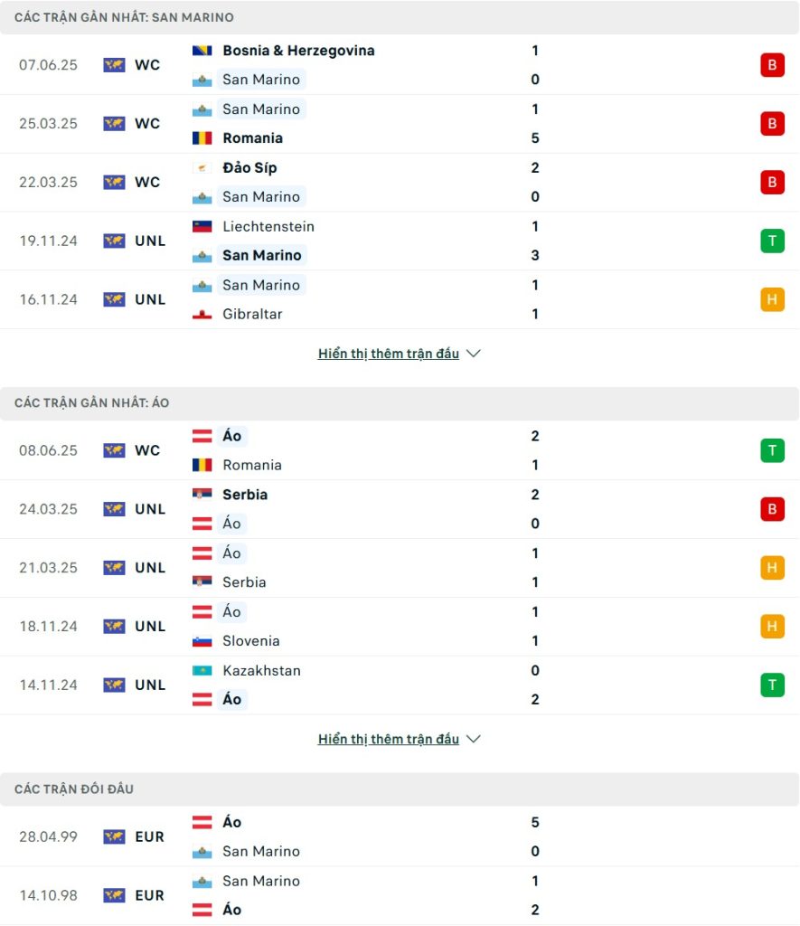Click the red B badge for Serbia vs Áo
800x926 pixels.
[772, 509]
